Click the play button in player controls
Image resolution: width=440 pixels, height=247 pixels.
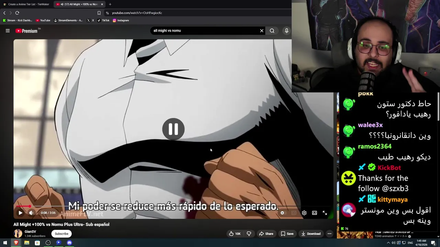tap(20, 213)
